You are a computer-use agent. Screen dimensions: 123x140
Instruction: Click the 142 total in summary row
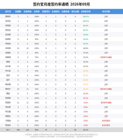tap(27, 130)
